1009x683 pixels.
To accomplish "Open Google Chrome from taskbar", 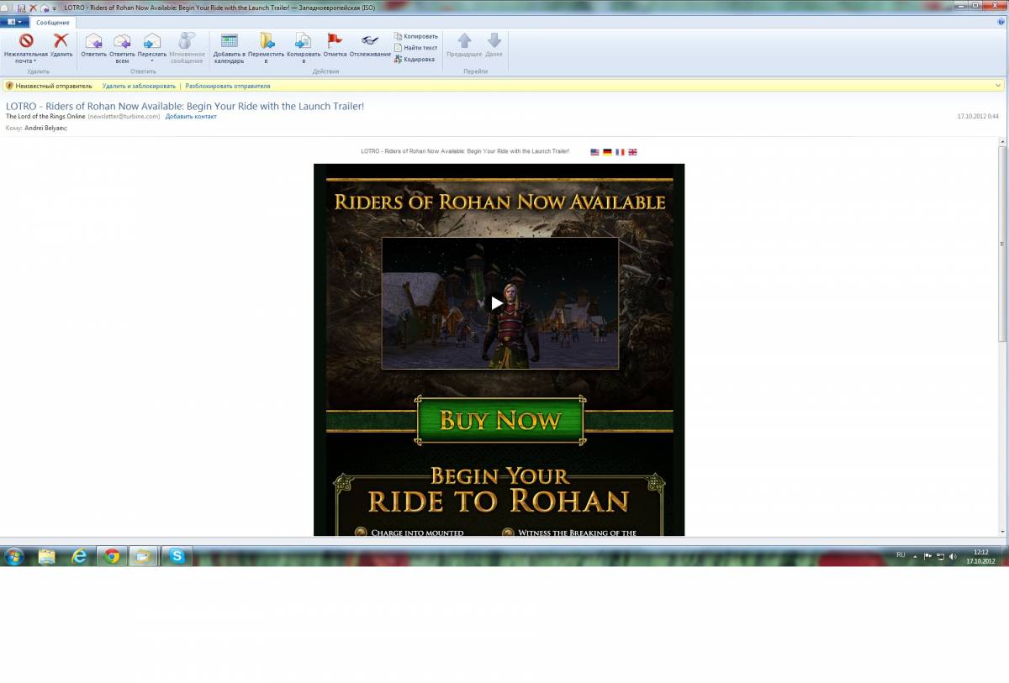I will point(112,556).
